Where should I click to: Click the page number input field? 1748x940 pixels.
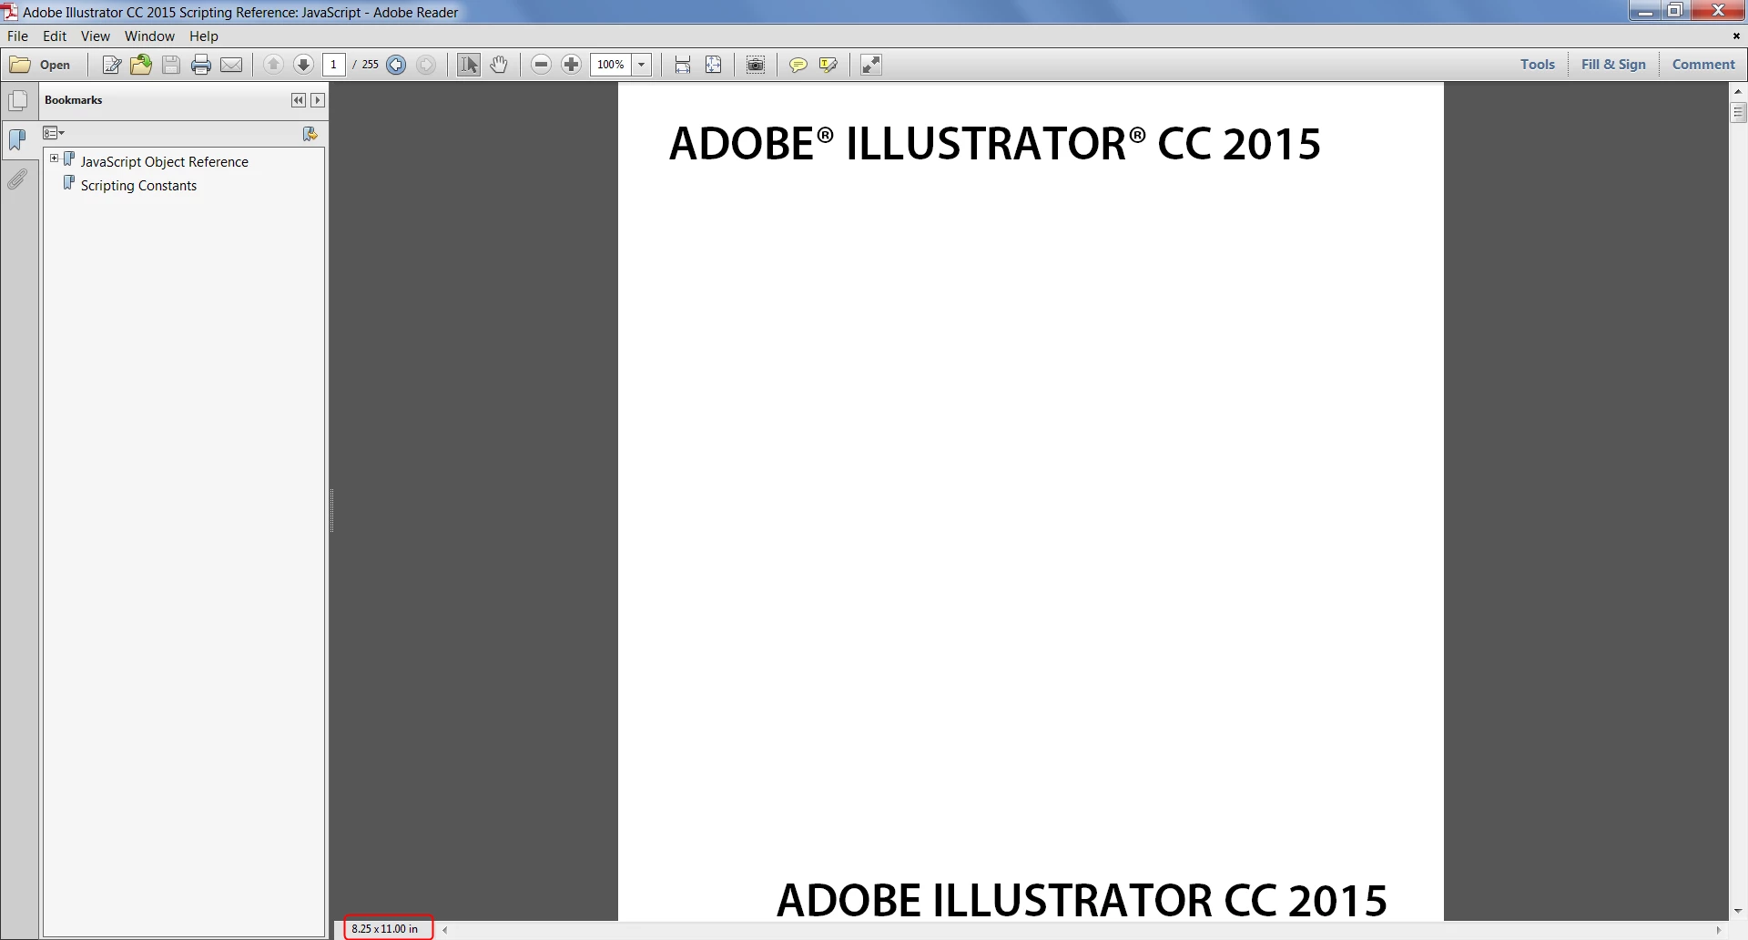click(x=334, y=65)
